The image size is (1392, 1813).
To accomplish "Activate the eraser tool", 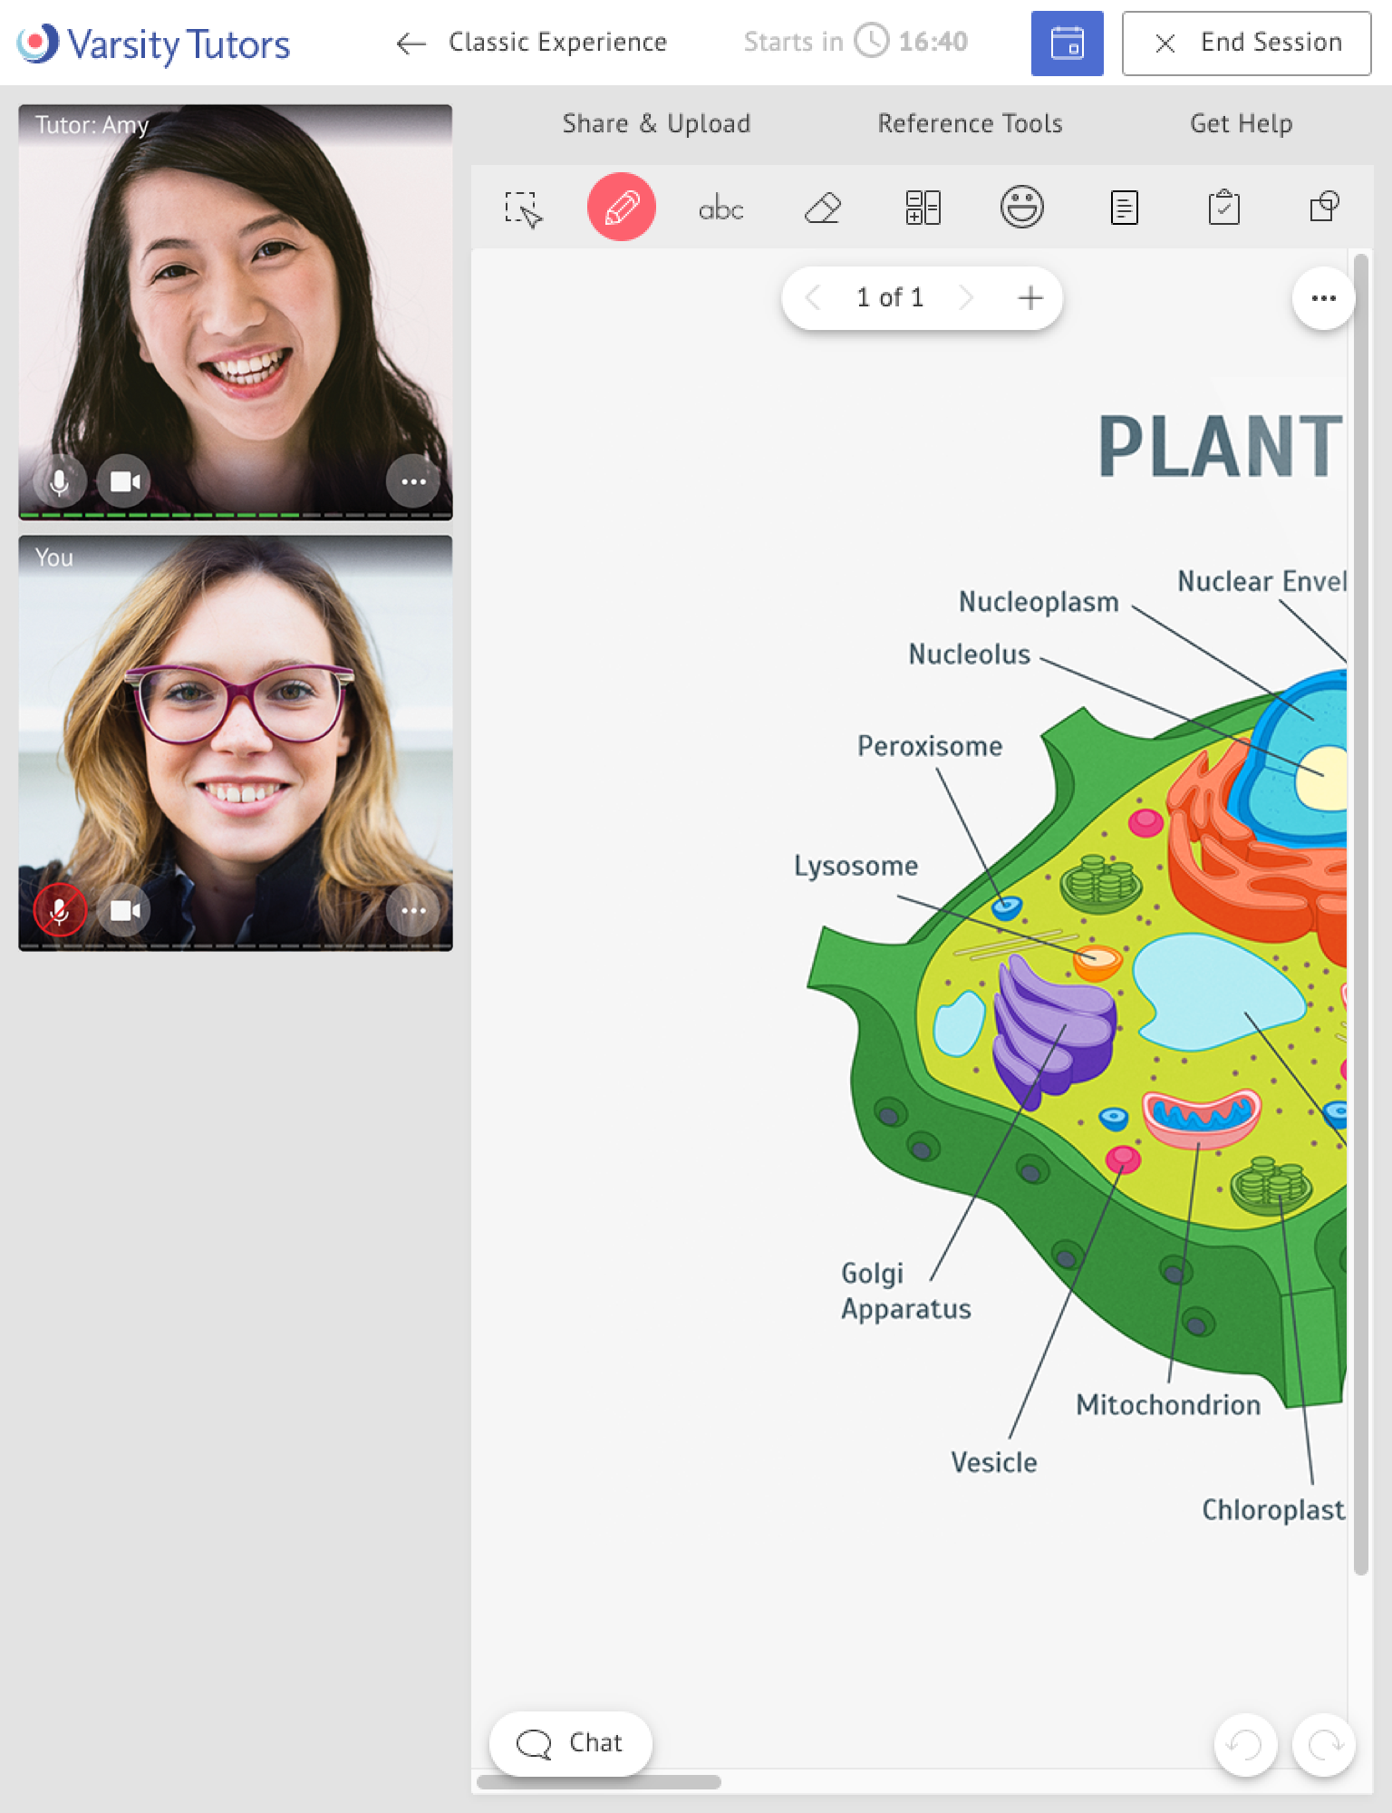I will point(823,208).
